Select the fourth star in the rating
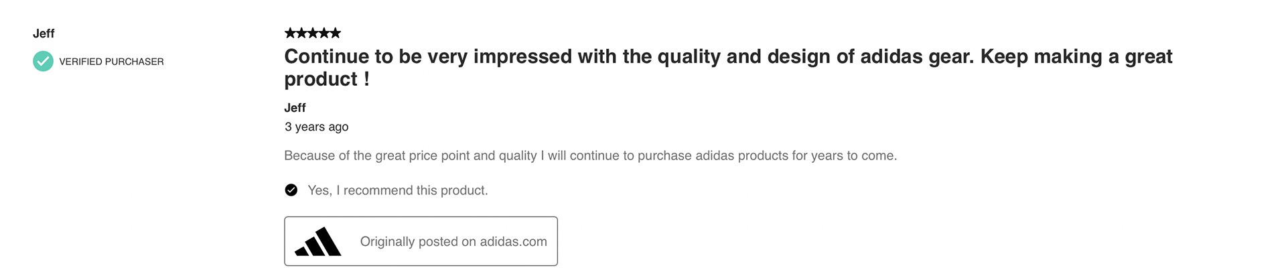Image resolution: width=1286 pixels, height=268 pixels. 324,33
